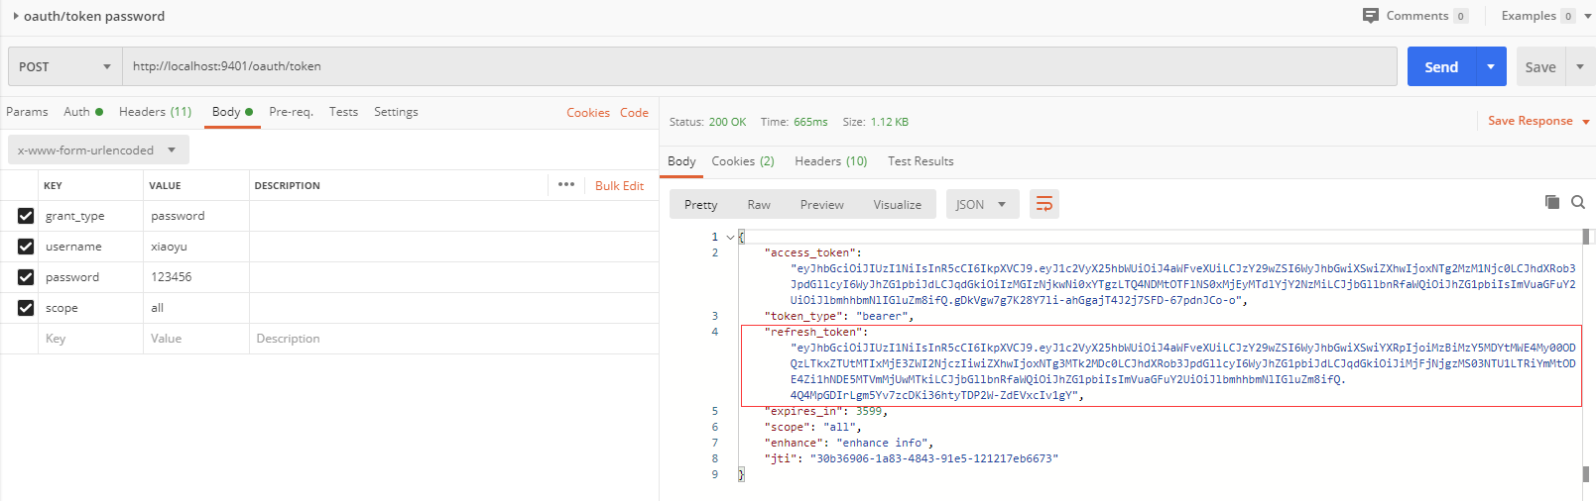
Task: Switch response view to Pretty
Action: click(700, 204)
